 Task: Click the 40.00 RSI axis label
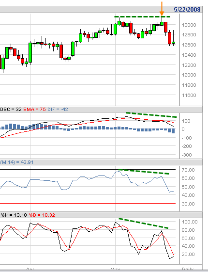188,195
